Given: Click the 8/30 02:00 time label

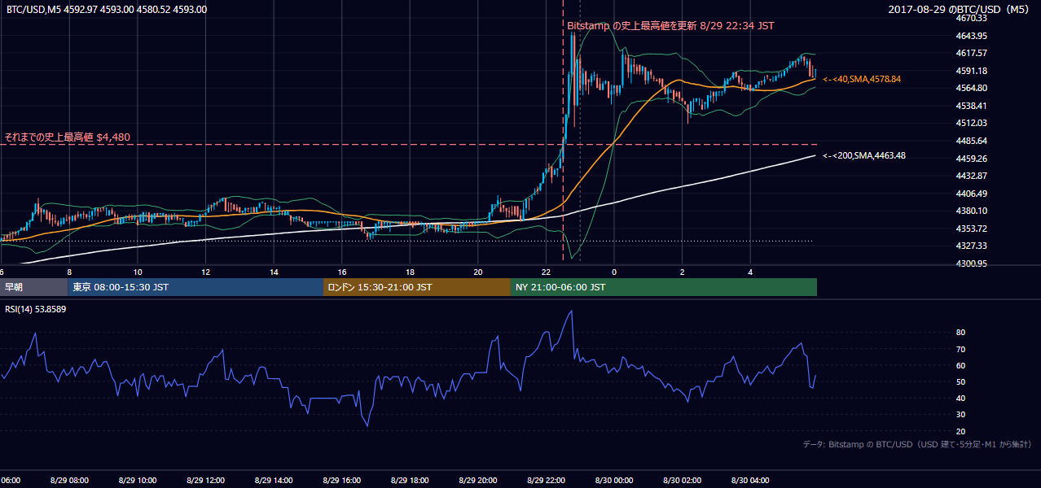Looking at the screenshot, I should coord(682,481).
